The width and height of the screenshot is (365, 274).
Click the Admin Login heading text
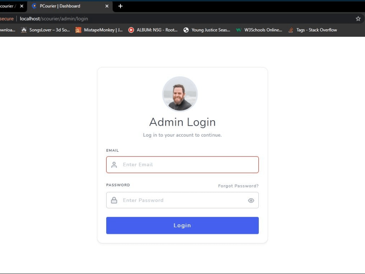tap(182, 122)
